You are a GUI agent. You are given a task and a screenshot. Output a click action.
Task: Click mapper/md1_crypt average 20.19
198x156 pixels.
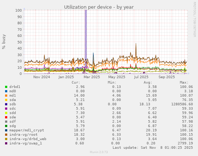point(151,130)
